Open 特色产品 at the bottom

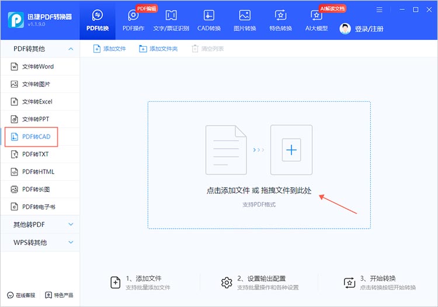click(x=59, y=295)
